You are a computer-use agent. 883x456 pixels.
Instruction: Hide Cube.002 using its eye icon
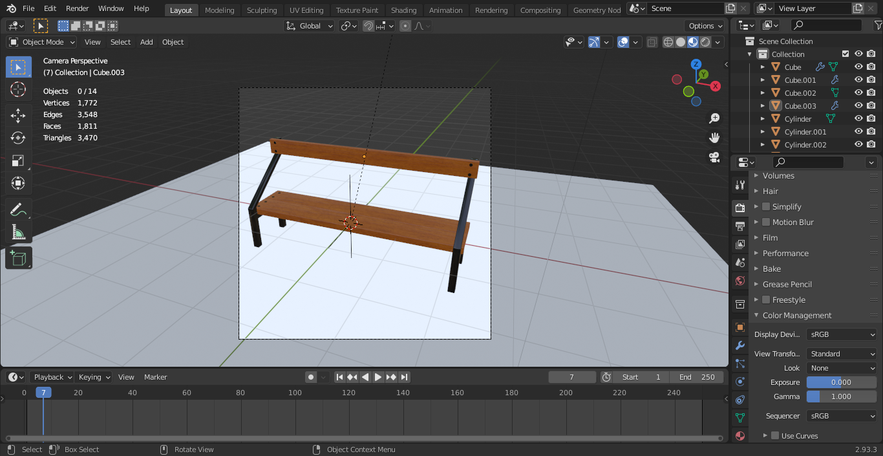[858, 93]
